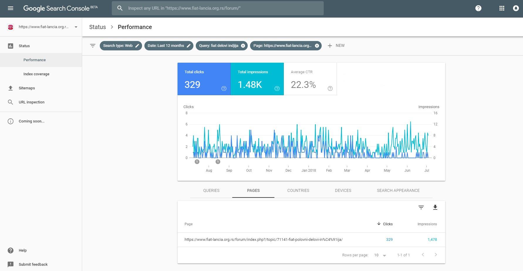Click the 329 clicks value in table row

(x=389, y=240)
